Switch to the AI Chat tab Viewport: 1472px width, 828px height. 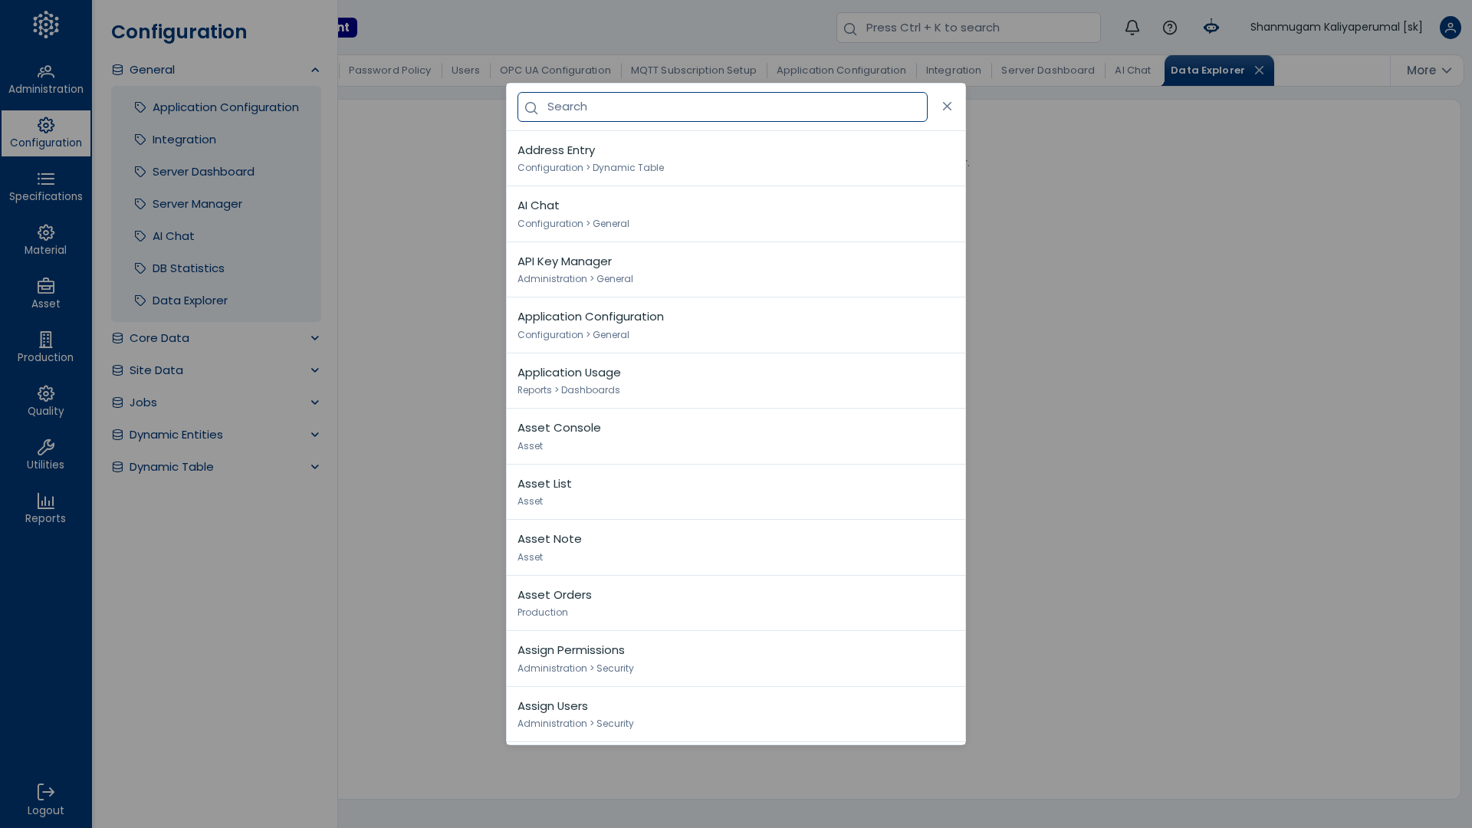1132,71
